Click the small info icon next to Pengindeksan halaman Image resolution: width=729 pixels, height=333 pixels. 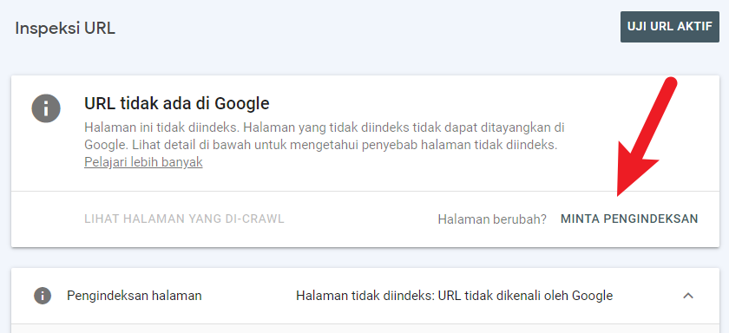pos(43,296)
